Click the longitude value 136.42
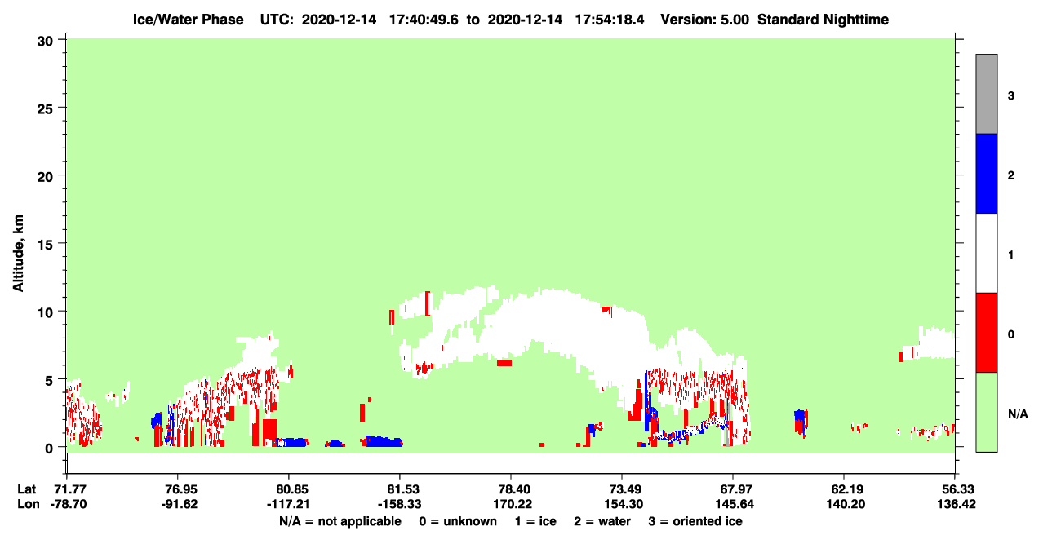The height and width of the screenshot is (544, 1061). (x=955, y=504)
